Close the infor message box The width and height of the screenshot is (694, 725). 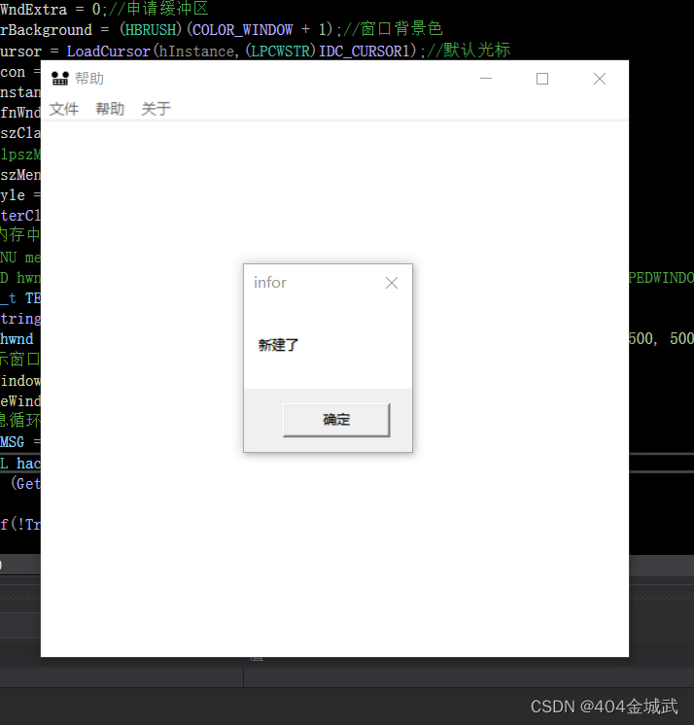point(392,283)
